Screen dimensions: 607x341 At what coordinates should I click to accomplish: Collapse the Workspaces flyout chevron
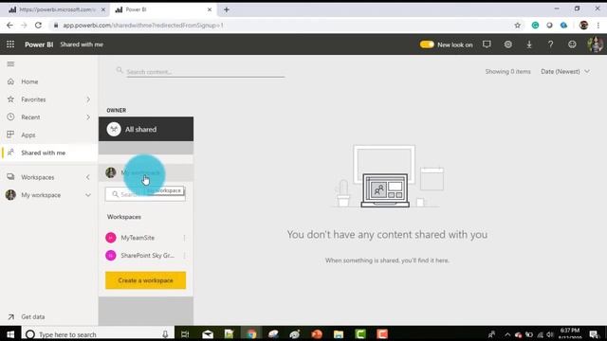pyautogui.click(x=88, y=177)
